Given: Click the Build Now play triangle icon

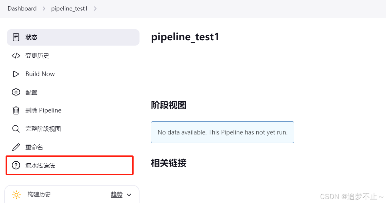Looking at the screenshot, I should 16,74.
